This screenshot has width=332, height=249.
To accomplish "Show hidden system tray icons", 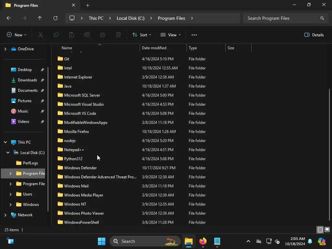I will [248, 241].
